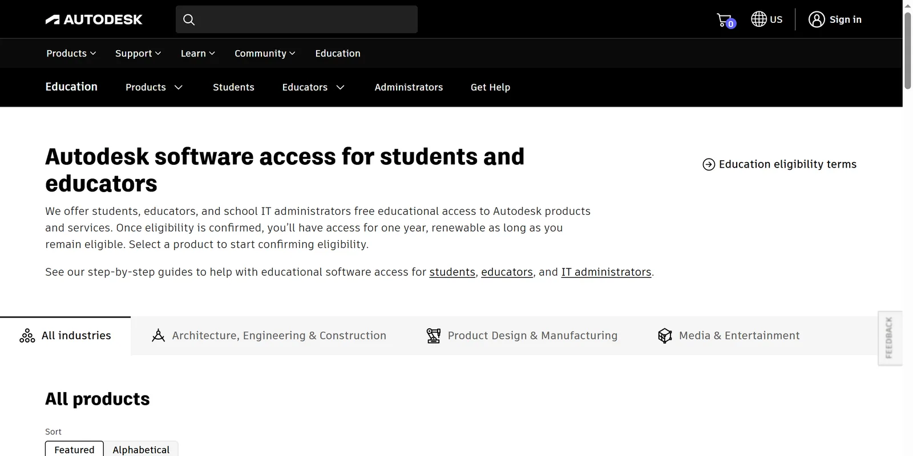Go to the Students page

(233, 87)
